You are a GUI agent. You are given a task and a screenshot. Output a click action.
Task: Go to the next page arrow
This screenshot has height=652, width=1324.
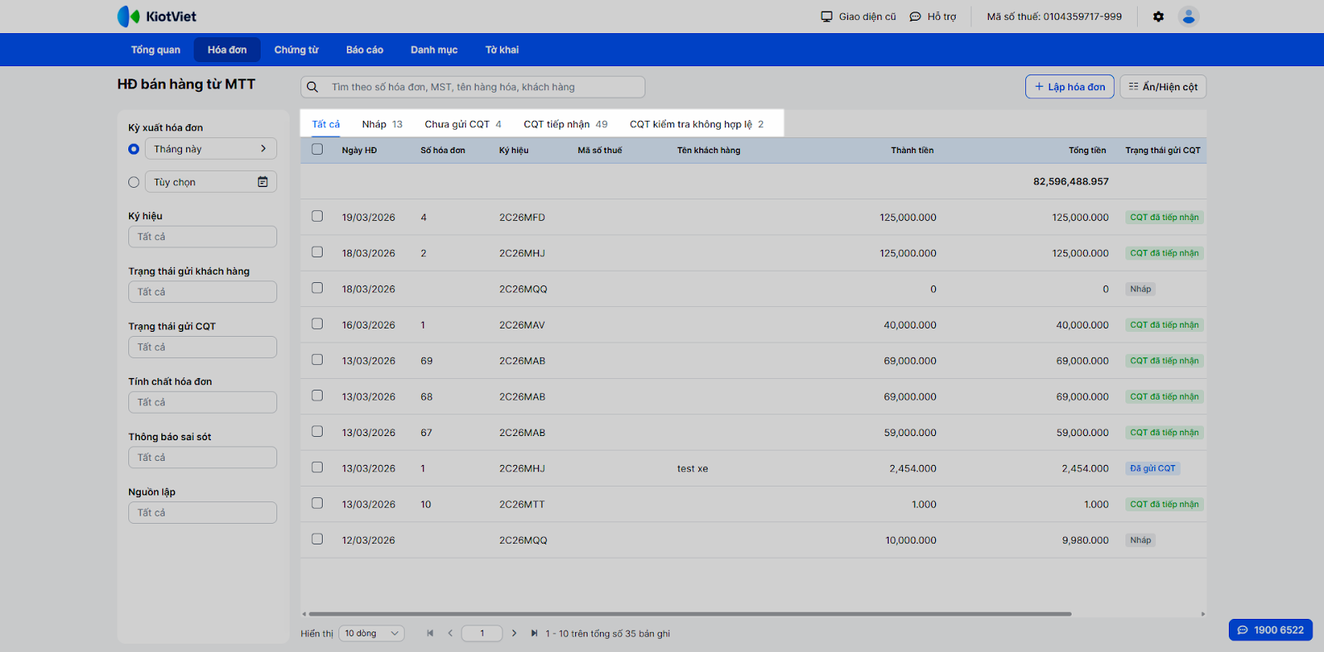click(x=514, y=634)
